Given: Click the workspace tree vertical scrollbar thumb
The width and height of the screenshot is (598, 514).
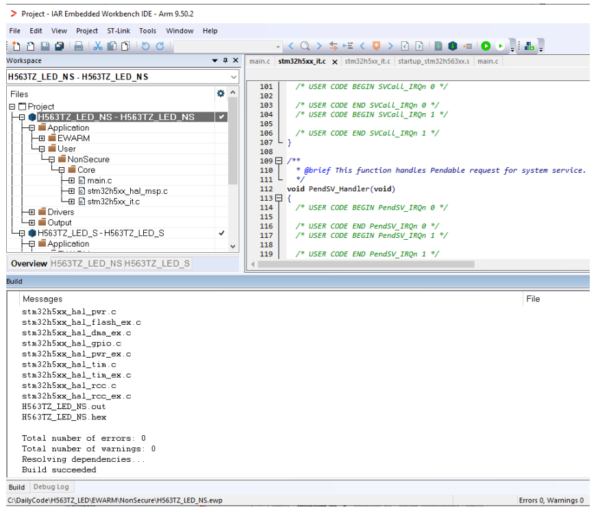Looking at the screenshot, I should click(233, 140).
